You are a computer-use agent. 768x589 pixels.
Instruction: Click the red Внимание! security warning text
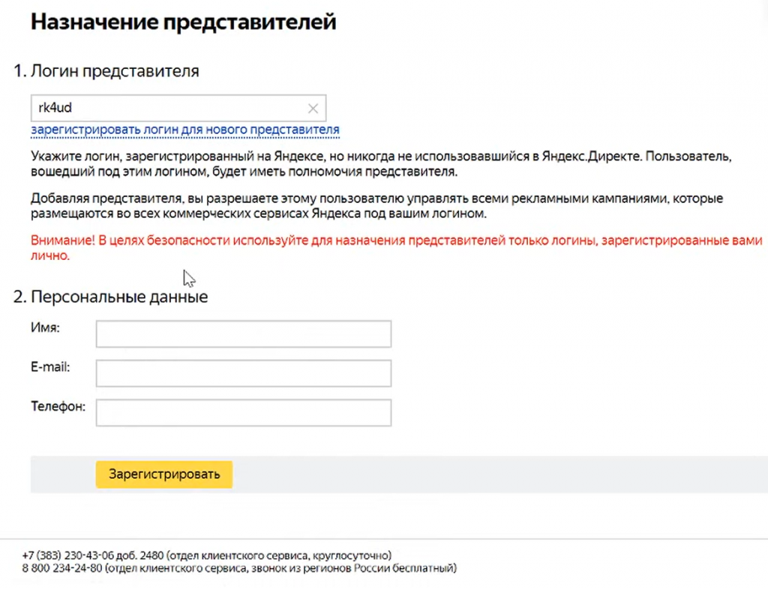click(x=397, y=247)
